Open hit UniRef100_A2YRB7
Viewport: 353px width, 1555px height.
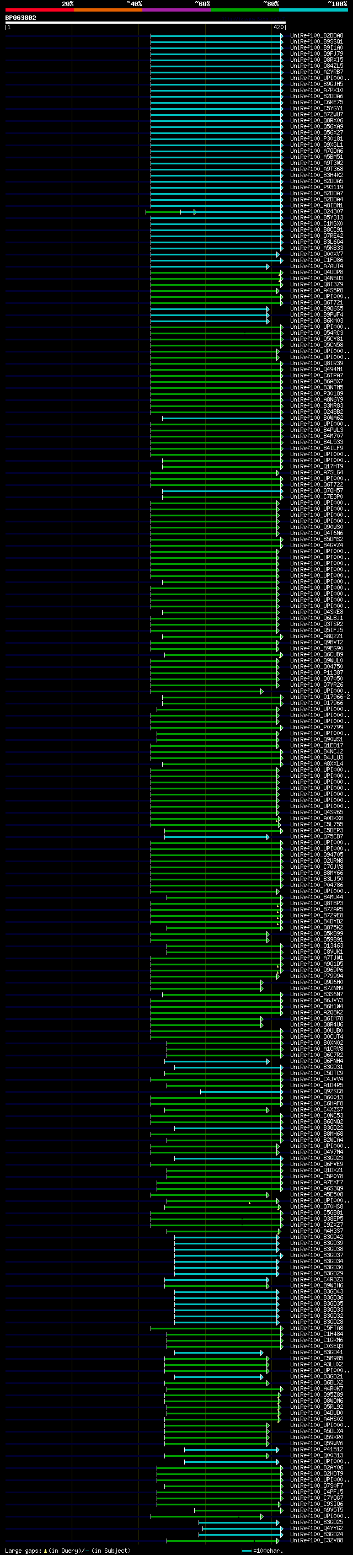(316, 72)
